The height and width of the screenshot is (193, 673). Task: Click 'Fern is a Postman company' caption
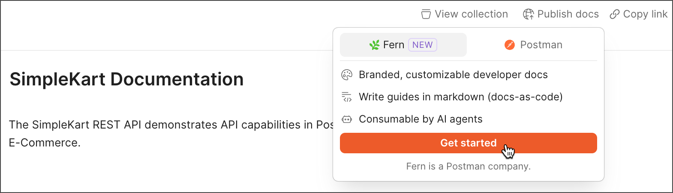point(468,166)
